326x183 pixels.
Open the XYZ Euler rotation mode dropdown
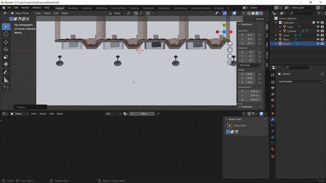(x=250, y=65)
